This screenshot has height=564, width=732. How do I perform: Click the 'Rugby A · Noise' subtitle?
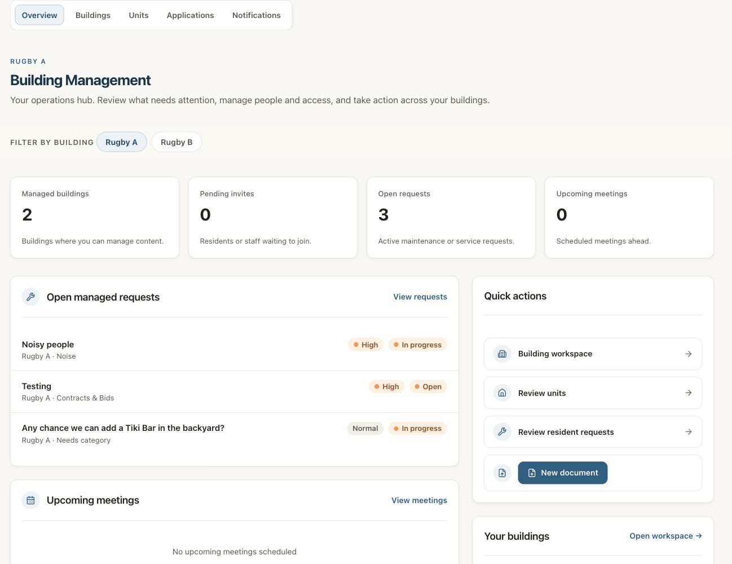pos(49,356)
